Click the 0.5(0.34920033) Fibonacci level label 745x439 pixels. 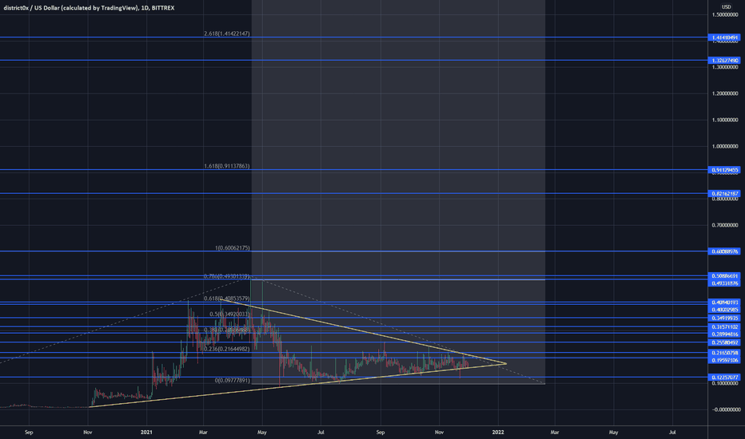pyautogui.click(x=229, y=314)
